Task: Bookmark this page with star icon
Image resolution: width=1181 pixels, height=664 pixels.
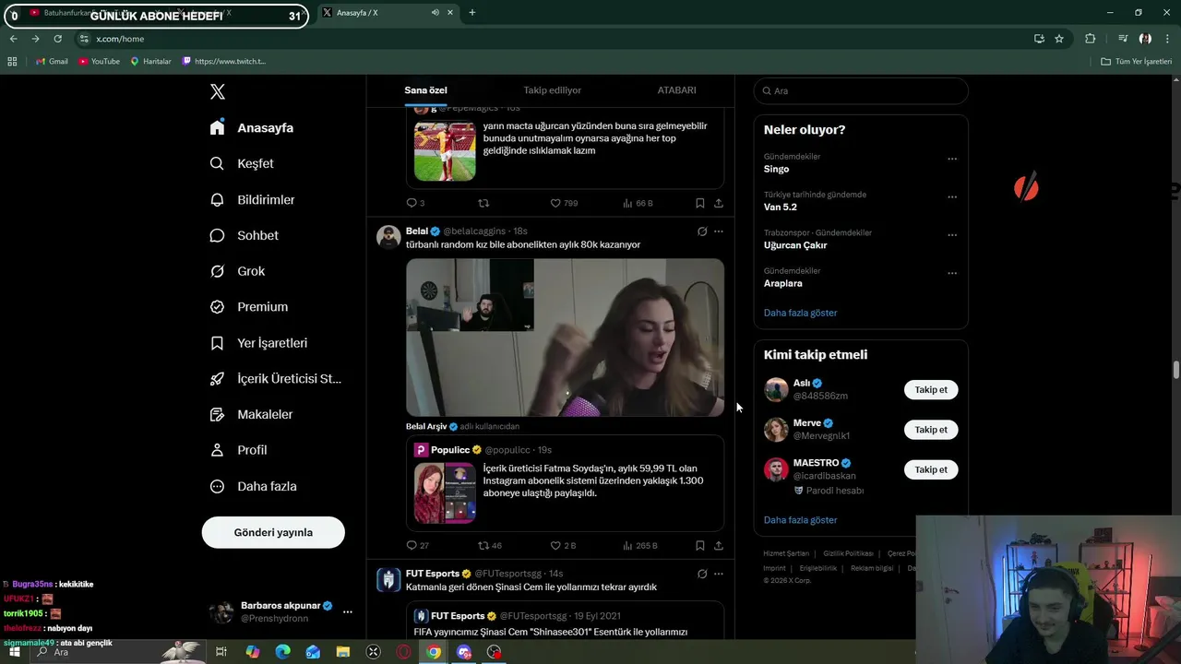Action: 1059,39
